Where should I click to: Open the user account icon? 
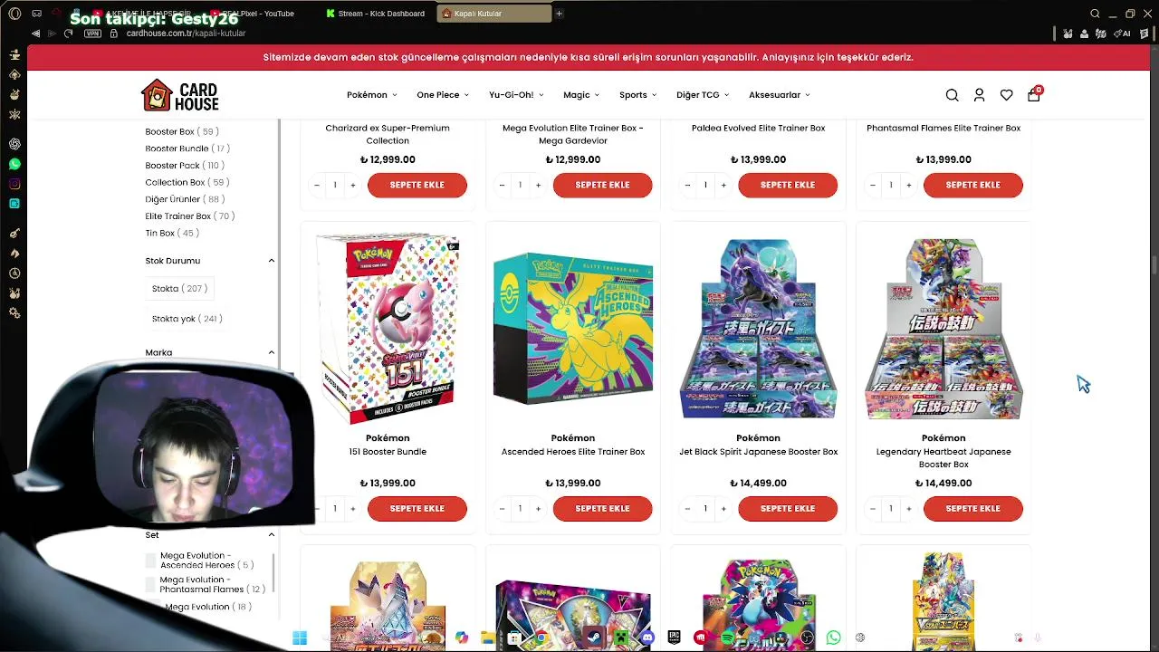pyautogui.click(x=979, y=95)
